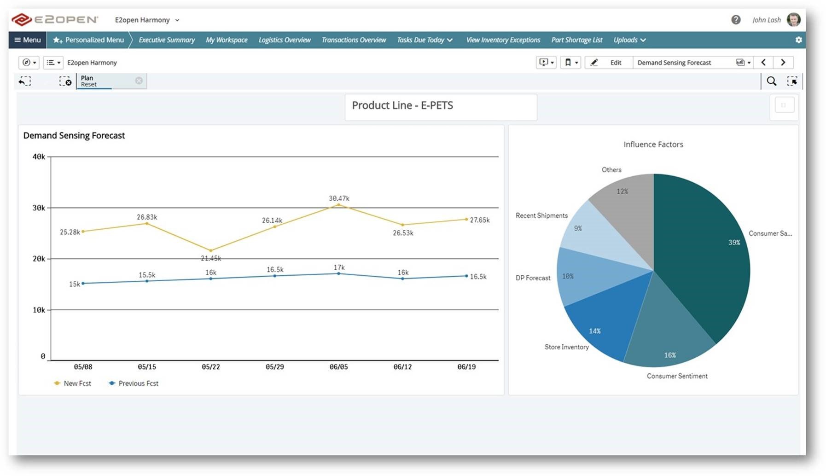Click the E2open logo
This screenshot has height=476, width=826.
point(55,20)
